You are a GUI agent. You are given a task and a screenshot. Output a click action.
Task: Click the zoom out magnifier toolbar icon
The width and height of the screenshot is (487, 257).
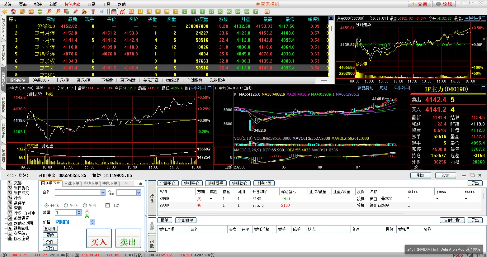[x=58, y=12]
